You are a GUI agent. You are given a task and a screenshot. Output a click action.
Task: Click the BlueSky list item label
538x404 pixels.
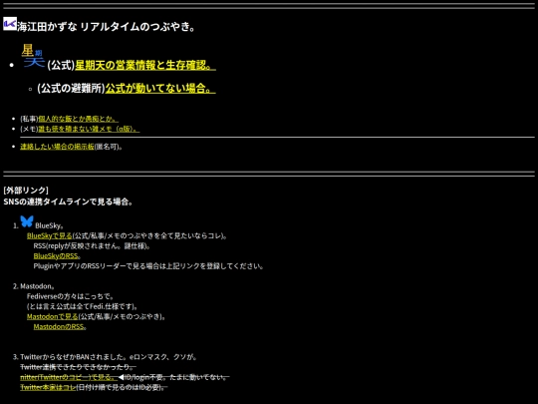49,225
